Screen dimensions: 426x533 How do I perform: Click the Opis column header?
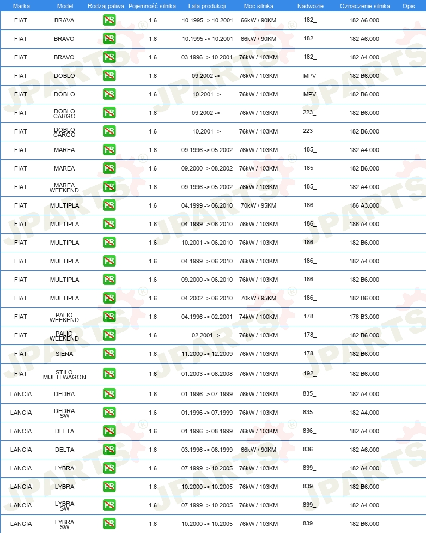[409, 6]
